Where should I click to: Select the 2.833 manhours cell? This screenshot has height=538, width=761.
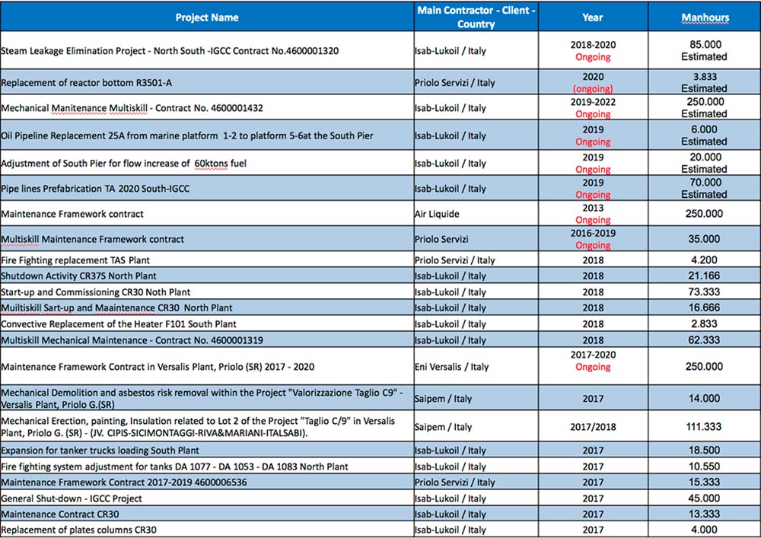coord(705,323)
